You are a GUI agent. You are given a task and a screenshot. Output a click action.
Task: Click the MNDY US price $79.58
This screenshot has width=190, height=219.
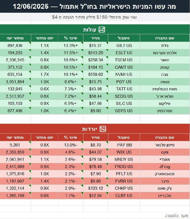95,159
